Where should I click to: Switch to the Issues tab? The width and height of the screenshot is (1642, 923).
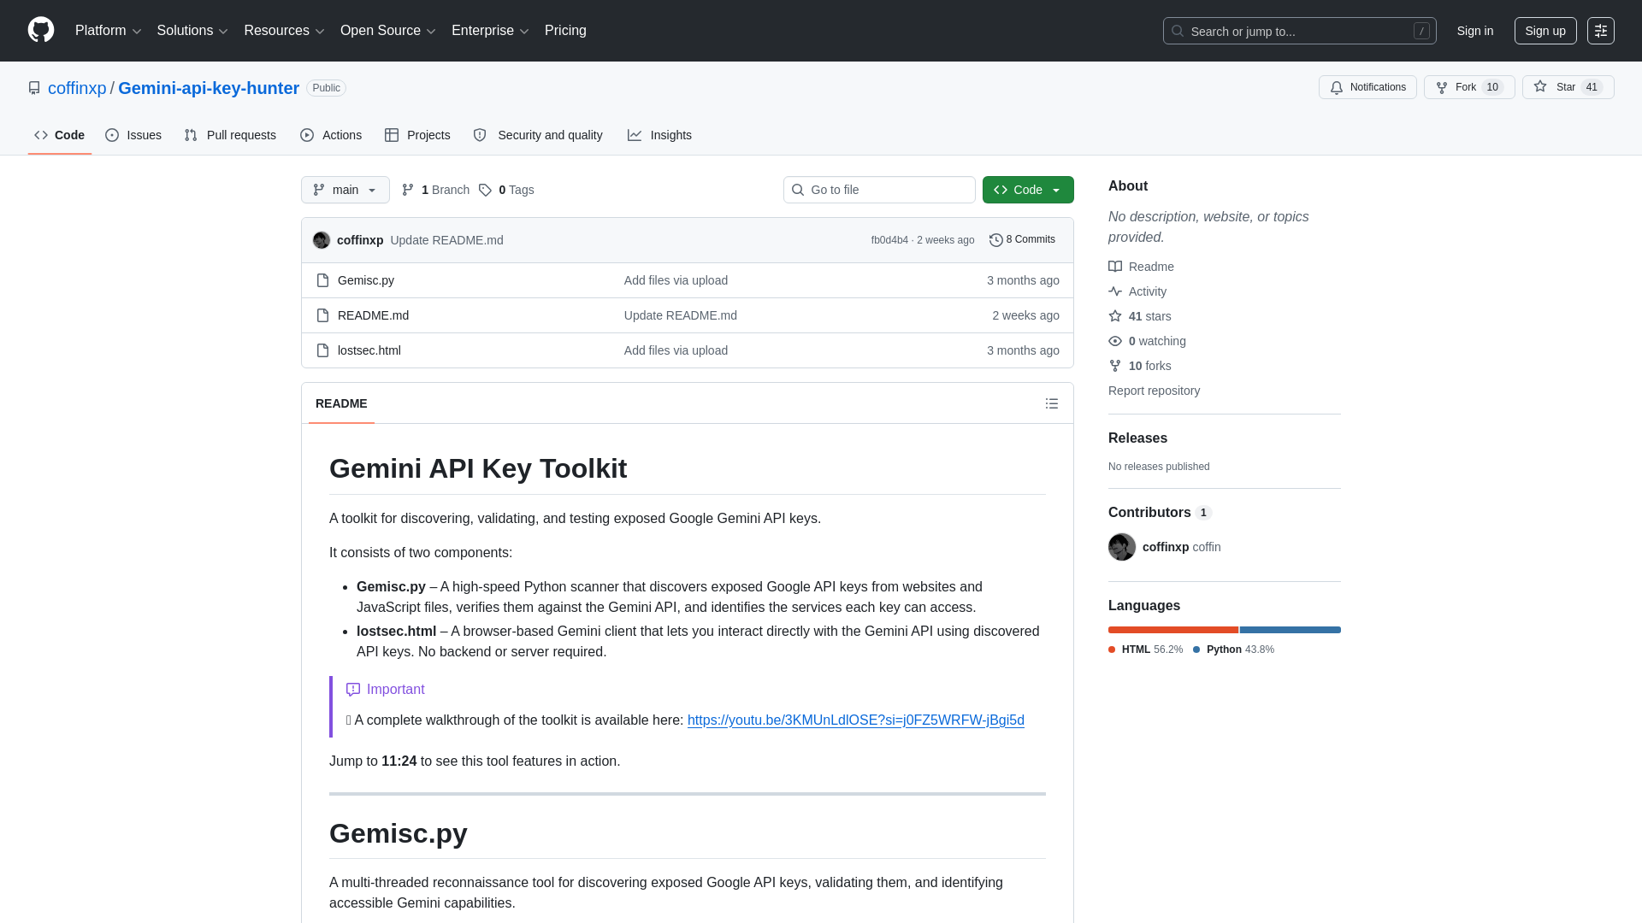pyautogui.click(x=133, y=135)
